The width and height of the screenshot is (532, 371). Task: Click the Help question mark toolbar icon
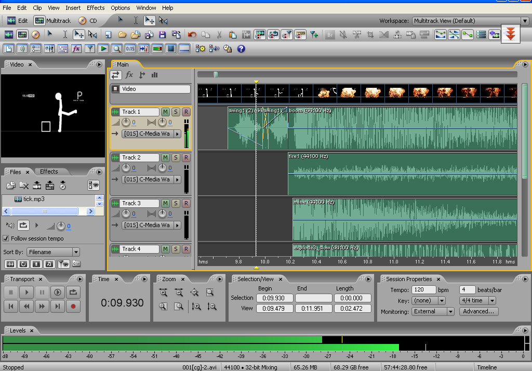click(x=241, y=49)
